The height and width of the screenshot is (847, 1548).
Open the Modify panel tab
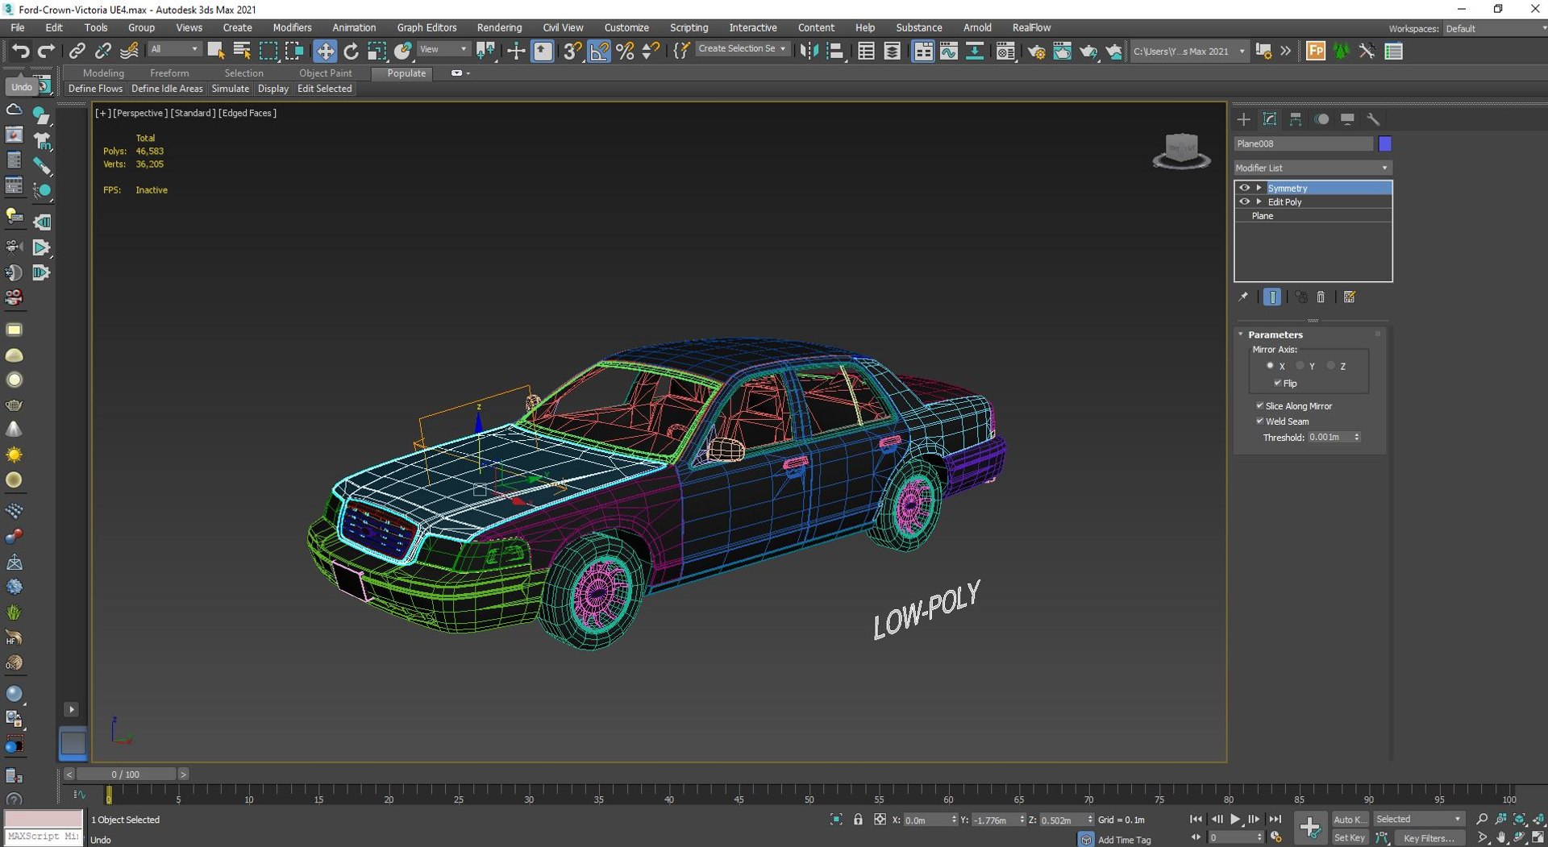(1270, 119)
